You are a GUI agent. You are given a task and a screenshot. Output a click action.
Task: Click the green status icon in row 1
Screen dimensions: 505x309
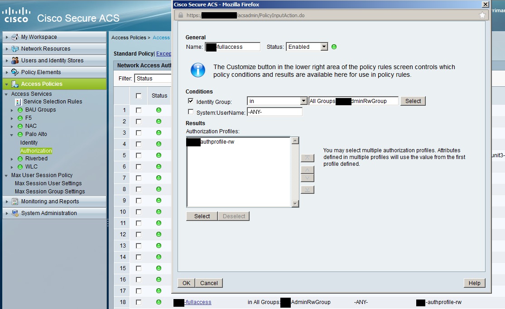pyautogui.click(x=159, y=110)
